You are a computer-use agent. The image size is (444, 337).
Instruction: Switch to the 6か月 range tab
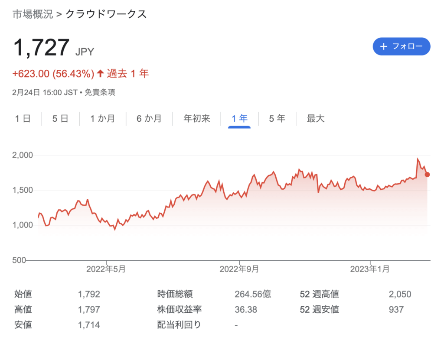pyautogui.click(x=149, y=119)
